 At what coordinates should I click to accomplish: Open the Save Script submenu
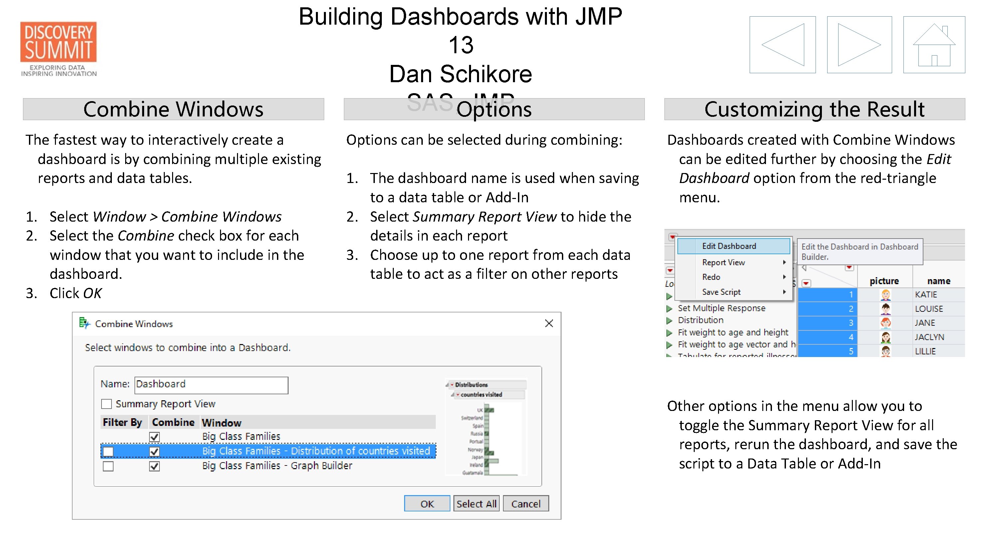(x=721, y=292)
